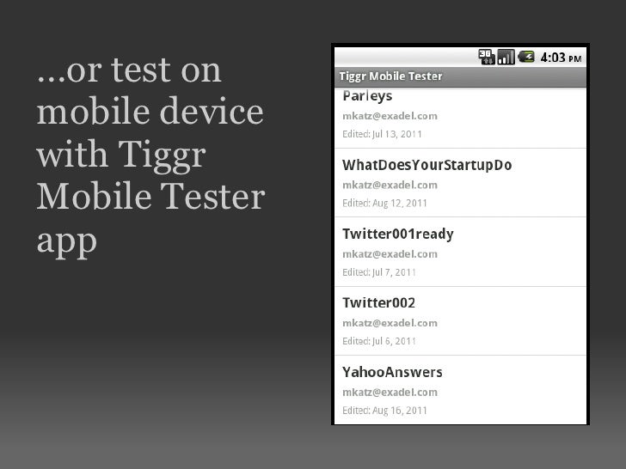The height and width of the screenshot is (469, 626).
Task: Tap the signal strength bars icon
Action: pyautogui.click(x=506, y=57)
